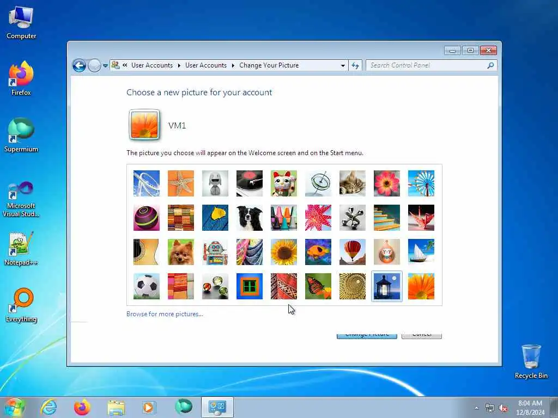Select the Computer desktop icon
The image size is (558, 418).
[x=21, y=22]
